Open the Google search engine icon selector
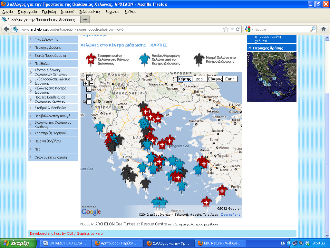Screen dimensions: 330x248 249,29
